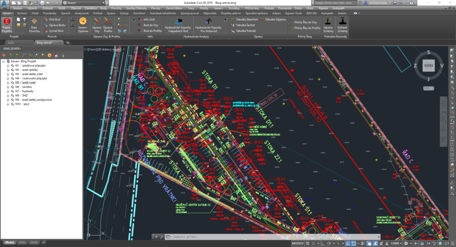456x247 pixels.
Task: Click Bod do Profilu tool
Action: coord(150,31)
